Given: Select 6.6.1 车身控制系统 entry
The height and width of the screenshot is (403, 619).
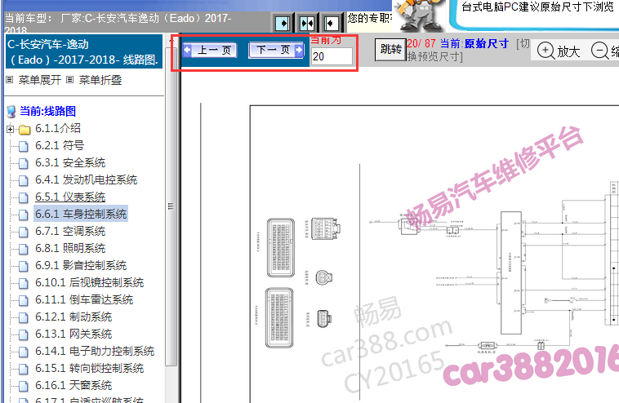Looking at the screenshot, I should pyautogui.click(x=81, y=214).
